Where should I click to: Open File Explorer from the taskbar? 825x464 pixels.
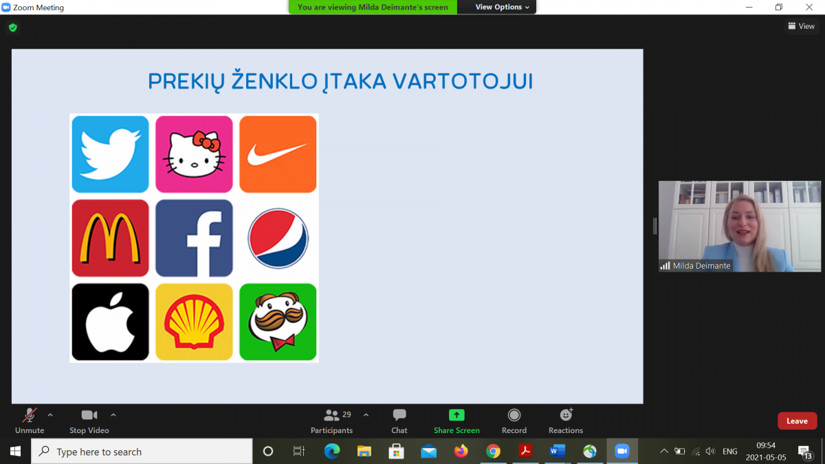point(364,451)
